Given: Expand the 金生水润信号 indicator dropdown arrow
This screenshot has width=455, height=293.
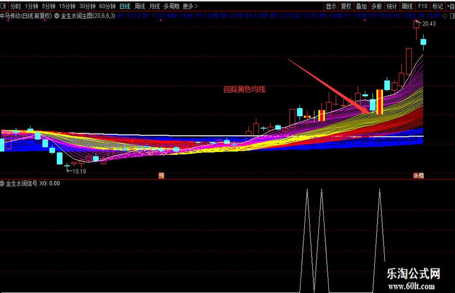Looking at the screenshot, I should (2, 183).
